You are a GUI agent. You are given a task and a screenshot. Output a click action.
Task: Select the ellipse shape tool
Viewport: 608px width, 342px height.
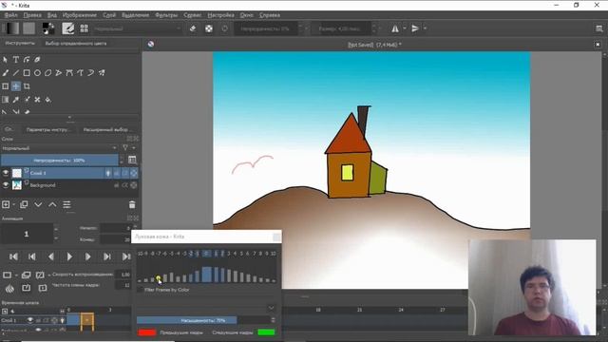click(x=37, y=73)
